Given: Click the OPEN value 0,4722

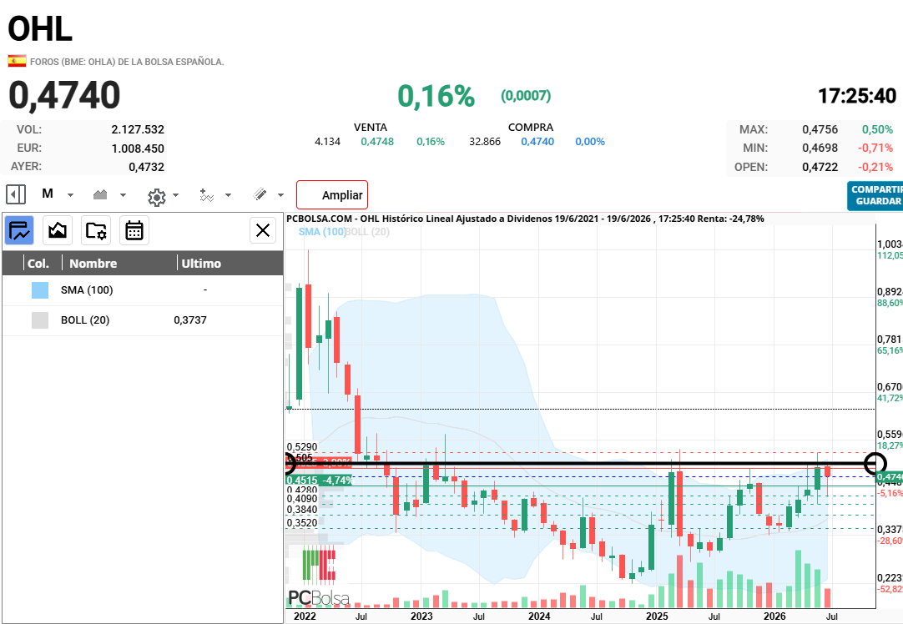Looking at the screenshot, I should coord(820,167).
